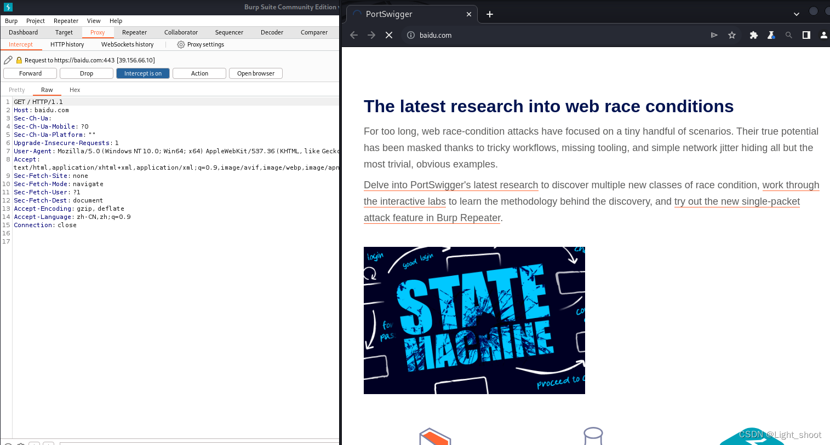The width and height of the screenshot is (830, 445).
Task: Forward the intercepted request
Action: 30,73
